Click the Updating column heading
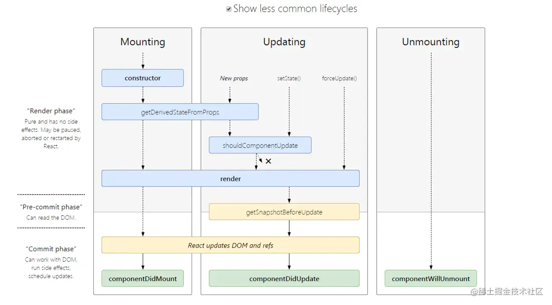This screenshot has width=552, height=305. coord(284,42)
